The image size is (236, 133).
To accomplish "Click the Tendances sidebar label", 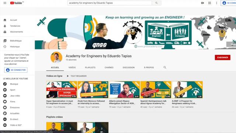I will [x=15, y=26].
